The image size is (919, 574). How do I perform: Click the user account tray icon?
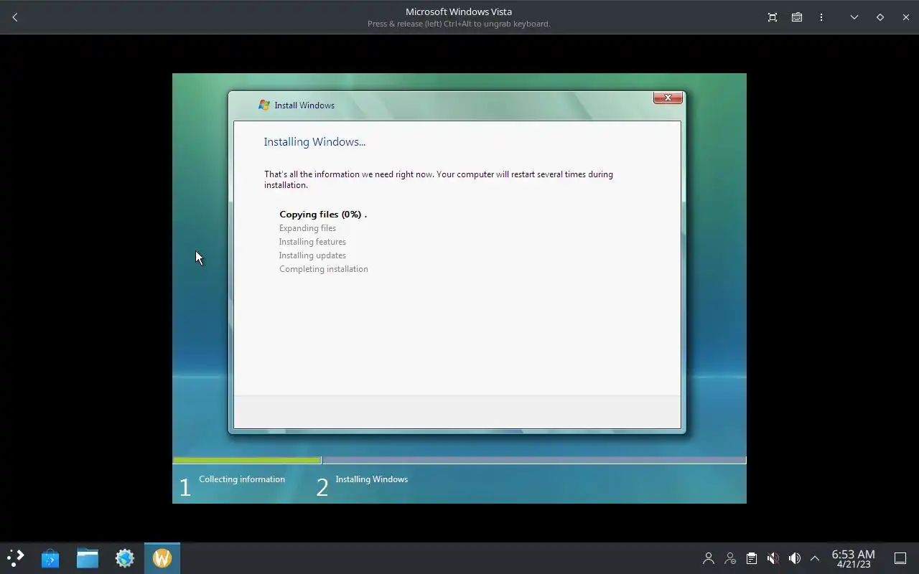709,558
